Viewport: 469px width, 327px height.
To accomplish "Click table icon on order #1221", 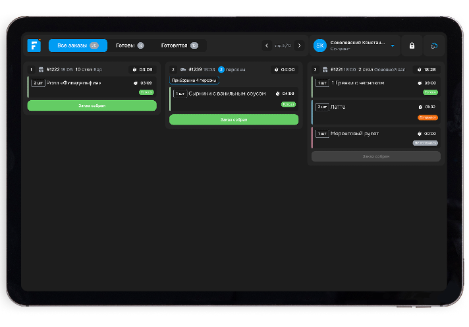I will pyautogui.click(x=325, y=69).
